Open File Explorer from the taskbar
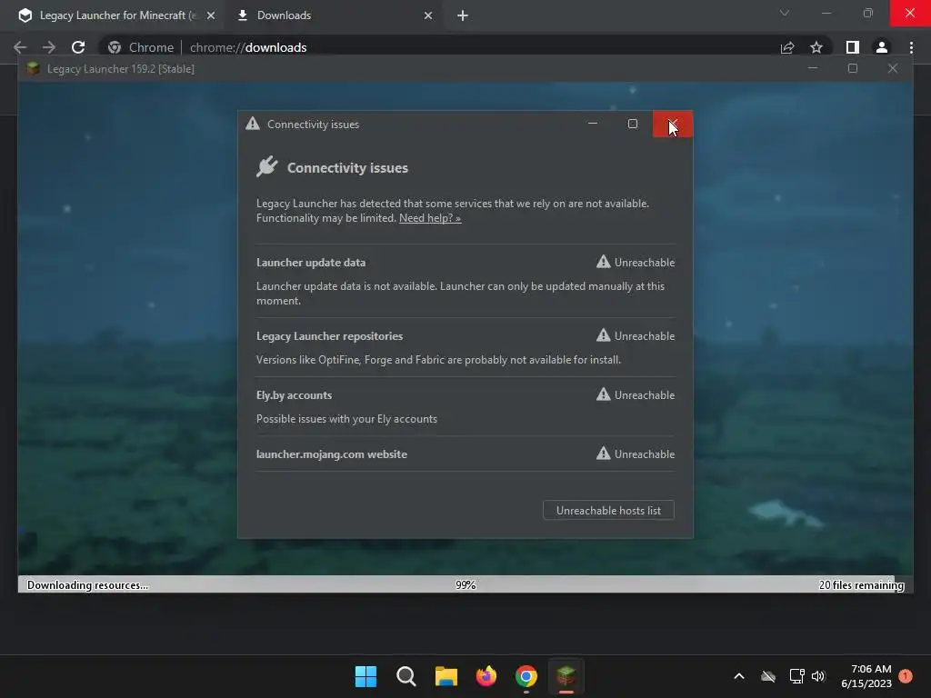931x698 pixels. (445, 676)
